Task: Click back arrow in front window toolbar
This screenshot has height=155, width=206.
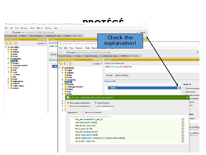Action: click(x=61, y=52)
